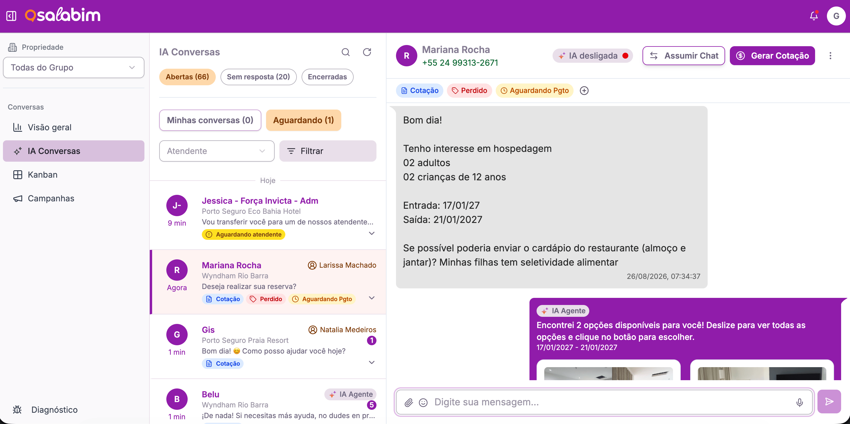The height and width of the screenshot is (424, 850).
Task: Record audio with the microphone icon
Action: (x=799, y=402)
